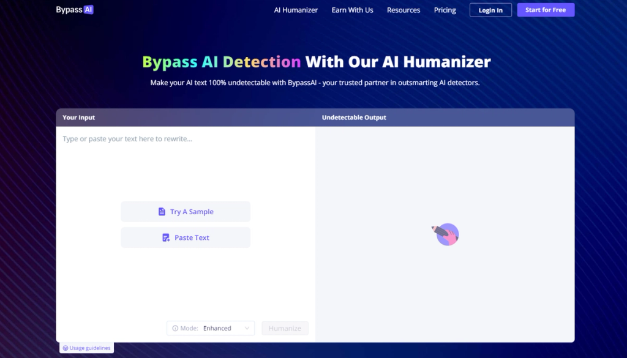Viewport: 627px width, 358px height.
Task: Click the Undetectable Output header text
Action: (354, 117)
